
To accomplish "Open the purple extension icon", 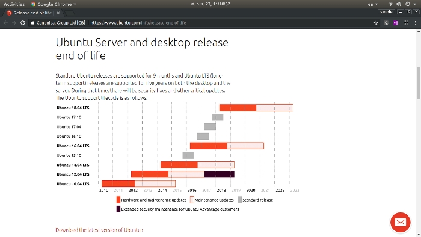I will coord(396,23).
